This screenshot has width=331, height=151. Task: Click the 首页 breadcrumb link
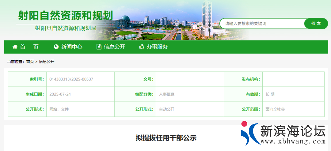point(30,62)
